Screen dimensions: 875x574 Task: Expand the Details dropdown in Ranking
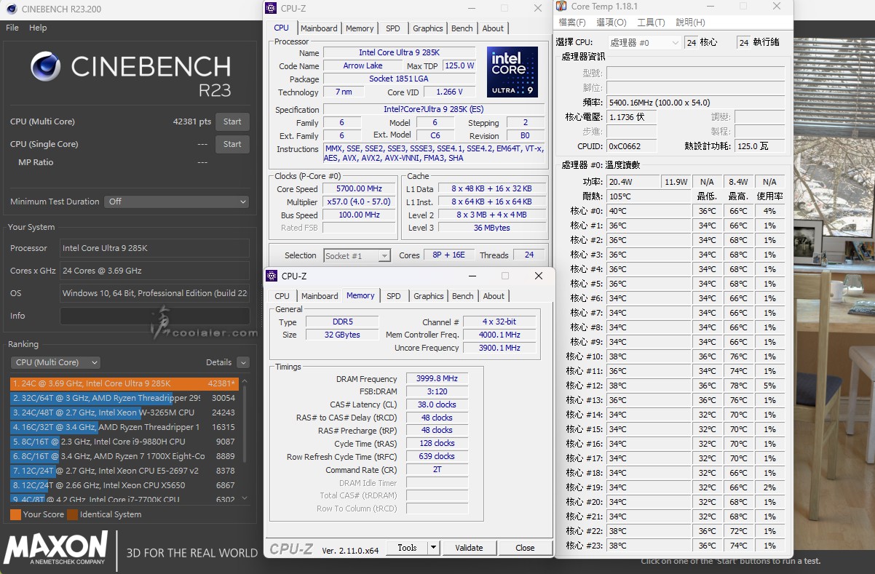tap(243, 362)
